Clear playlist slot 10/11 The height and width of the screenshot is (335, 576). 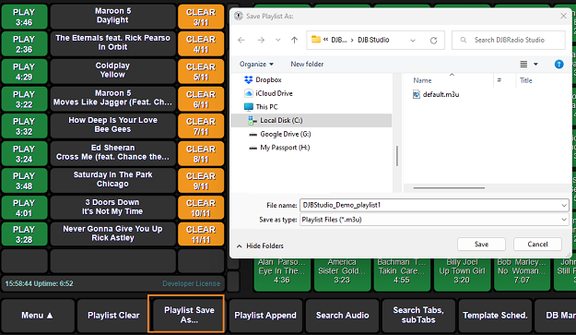click(201, 208)
